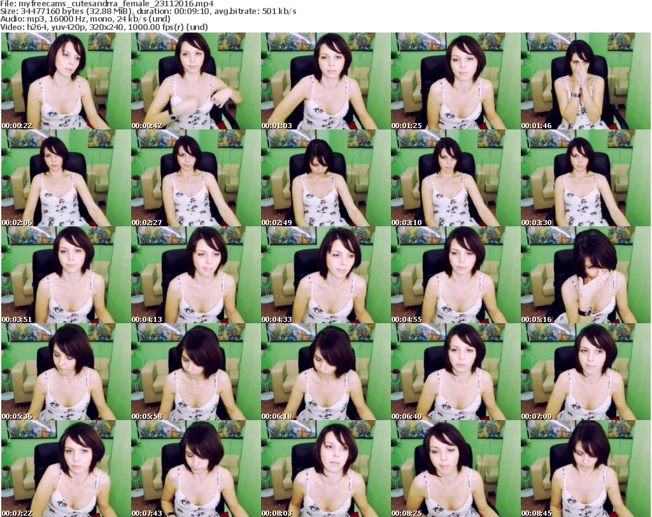Open the frame stamped 00:03:30
This screenshot has height=517, width=652.
click(586, 178)
